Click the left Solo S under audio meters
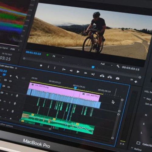Viewport: 152px width, 152px height. click(x=121, y=143)
